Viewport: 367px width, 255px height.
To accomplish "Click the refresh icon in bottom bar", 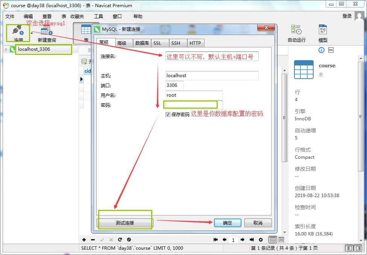I will click(120, 240).
